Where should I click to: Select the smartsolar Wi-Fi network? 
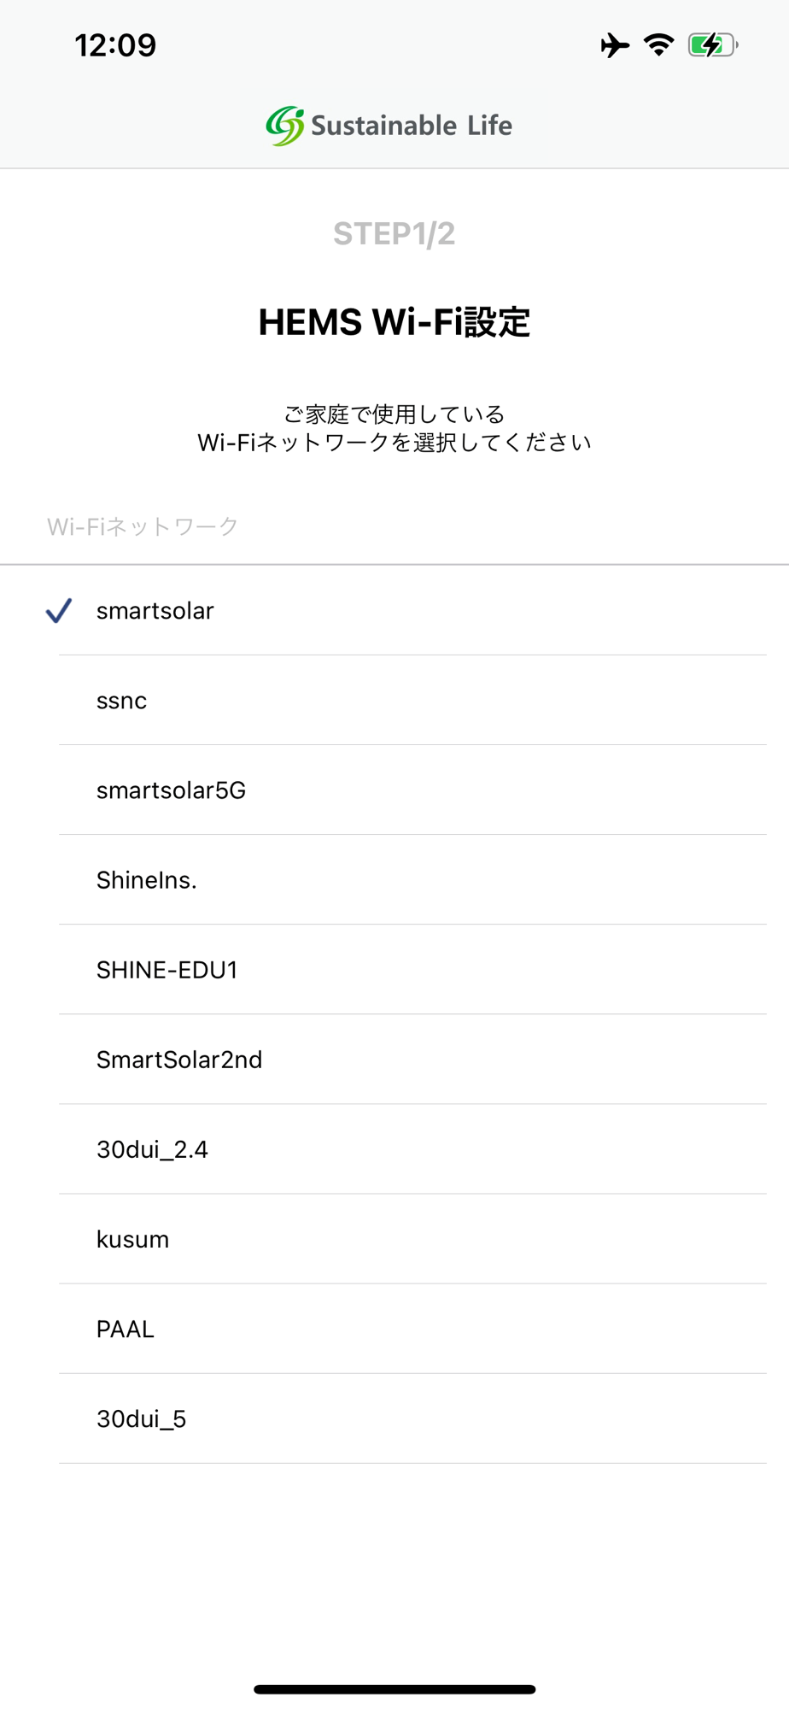click(x=155, y=610)
